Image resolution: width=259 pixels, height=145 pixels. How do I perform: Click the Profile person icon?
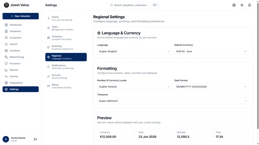point(48,18)
